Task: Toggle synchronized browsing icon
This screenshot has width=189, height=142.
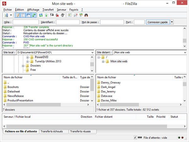Action: (x=81, y=15)
